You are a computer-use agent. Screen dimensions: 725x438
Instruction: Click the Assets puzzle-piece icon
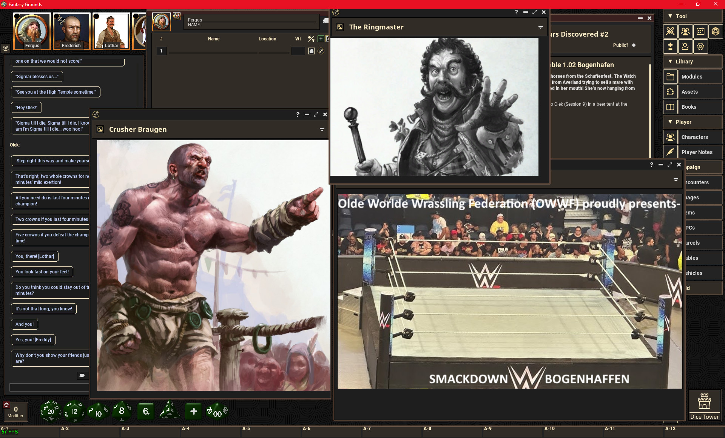click(x=670, y=92)
